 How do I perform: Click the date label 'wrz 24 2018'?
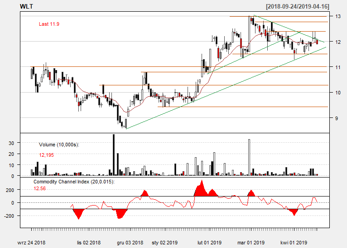(31, 243)
